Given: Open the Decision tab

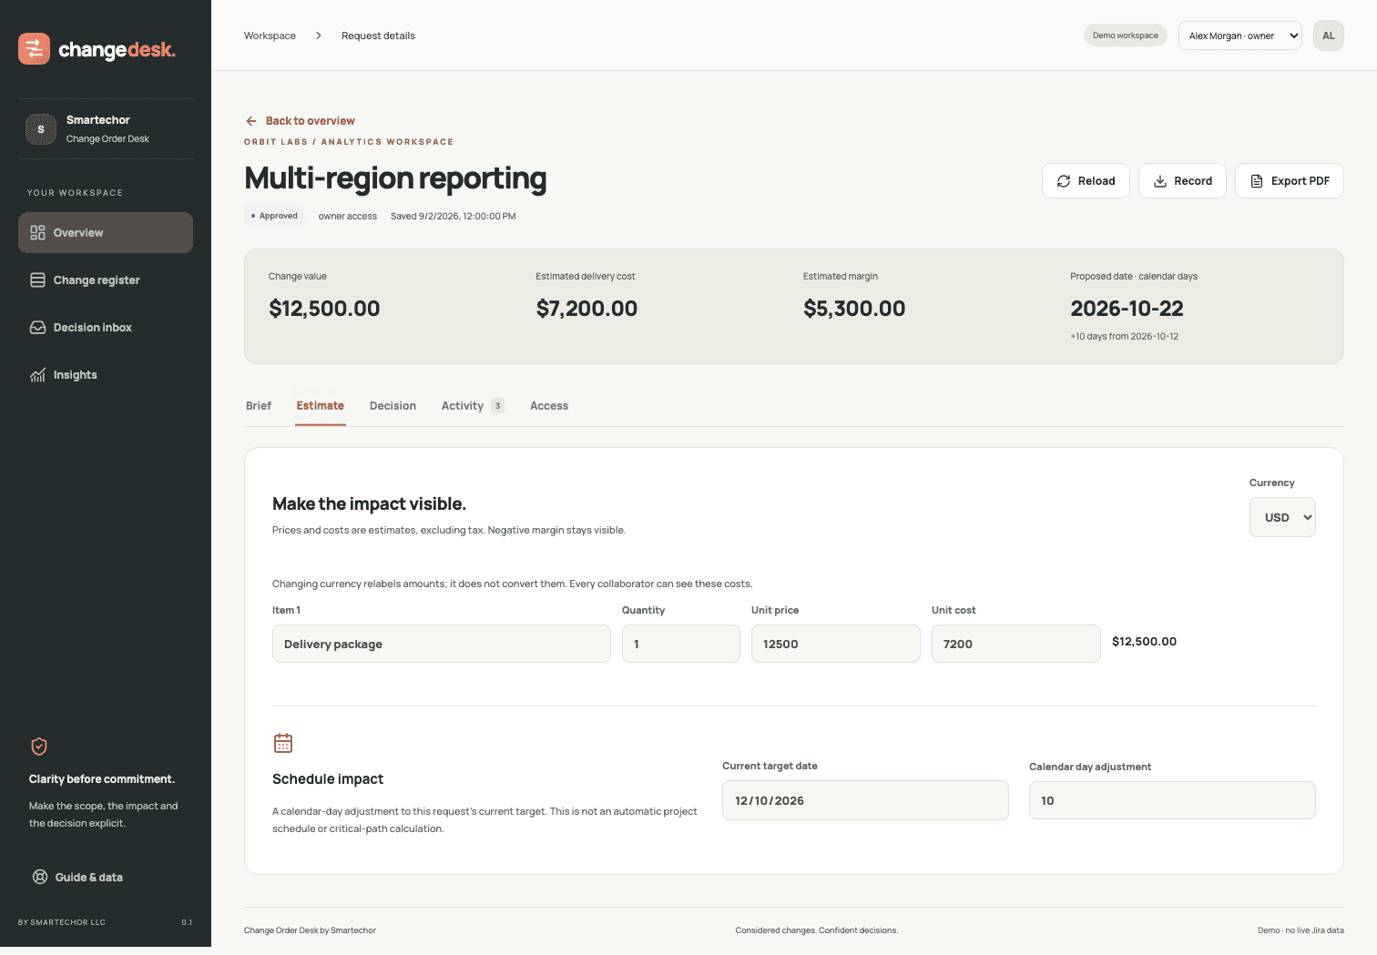Looking at the screenshot, I should tap(393, 406).
